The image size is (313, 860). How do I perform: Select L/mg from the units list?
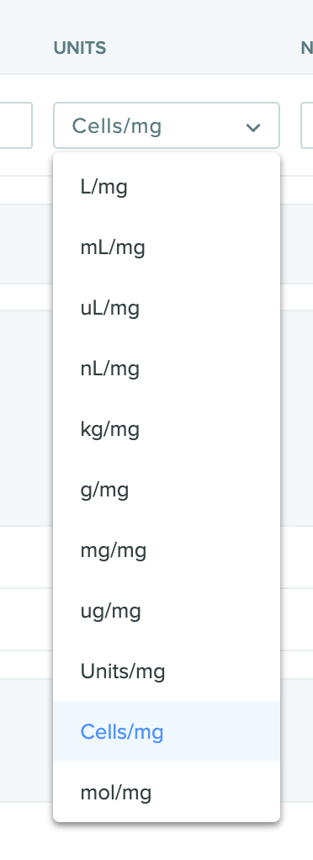167,187
